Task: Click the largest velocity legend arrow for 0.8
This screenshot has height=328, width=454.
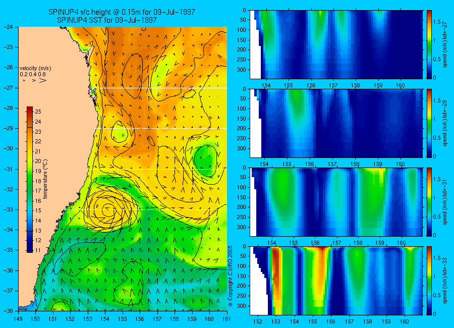Action: (x=43, y=80)
